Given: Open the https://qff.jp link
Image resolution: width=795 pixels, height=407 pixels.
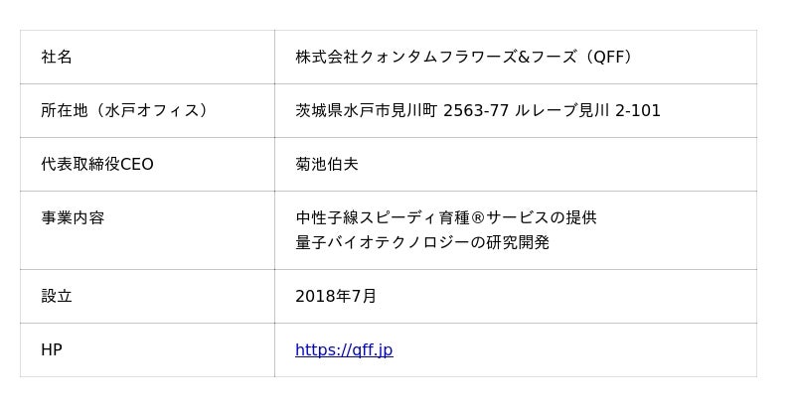Looking at the screenshot, I should [x=344, y=350].
